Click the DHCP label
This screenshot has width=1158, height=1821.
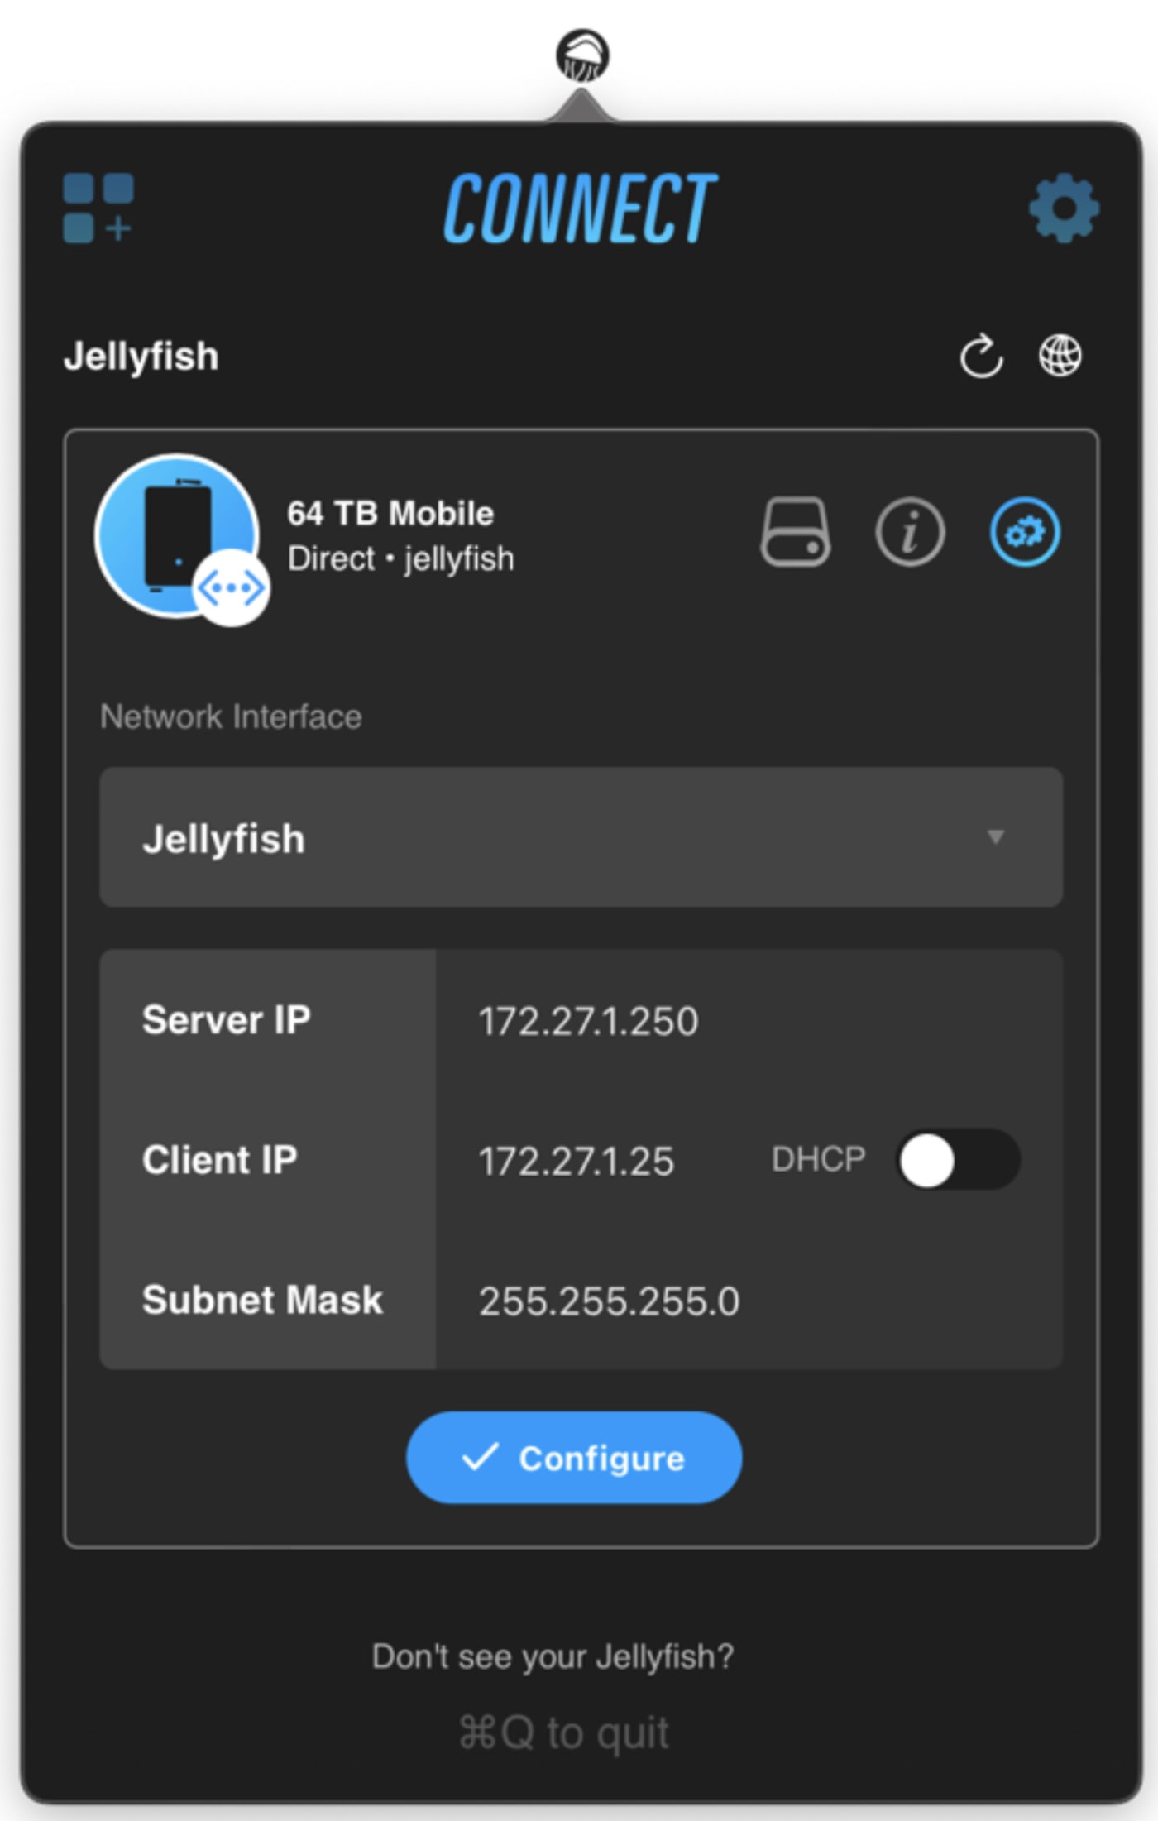point(818,1159)
